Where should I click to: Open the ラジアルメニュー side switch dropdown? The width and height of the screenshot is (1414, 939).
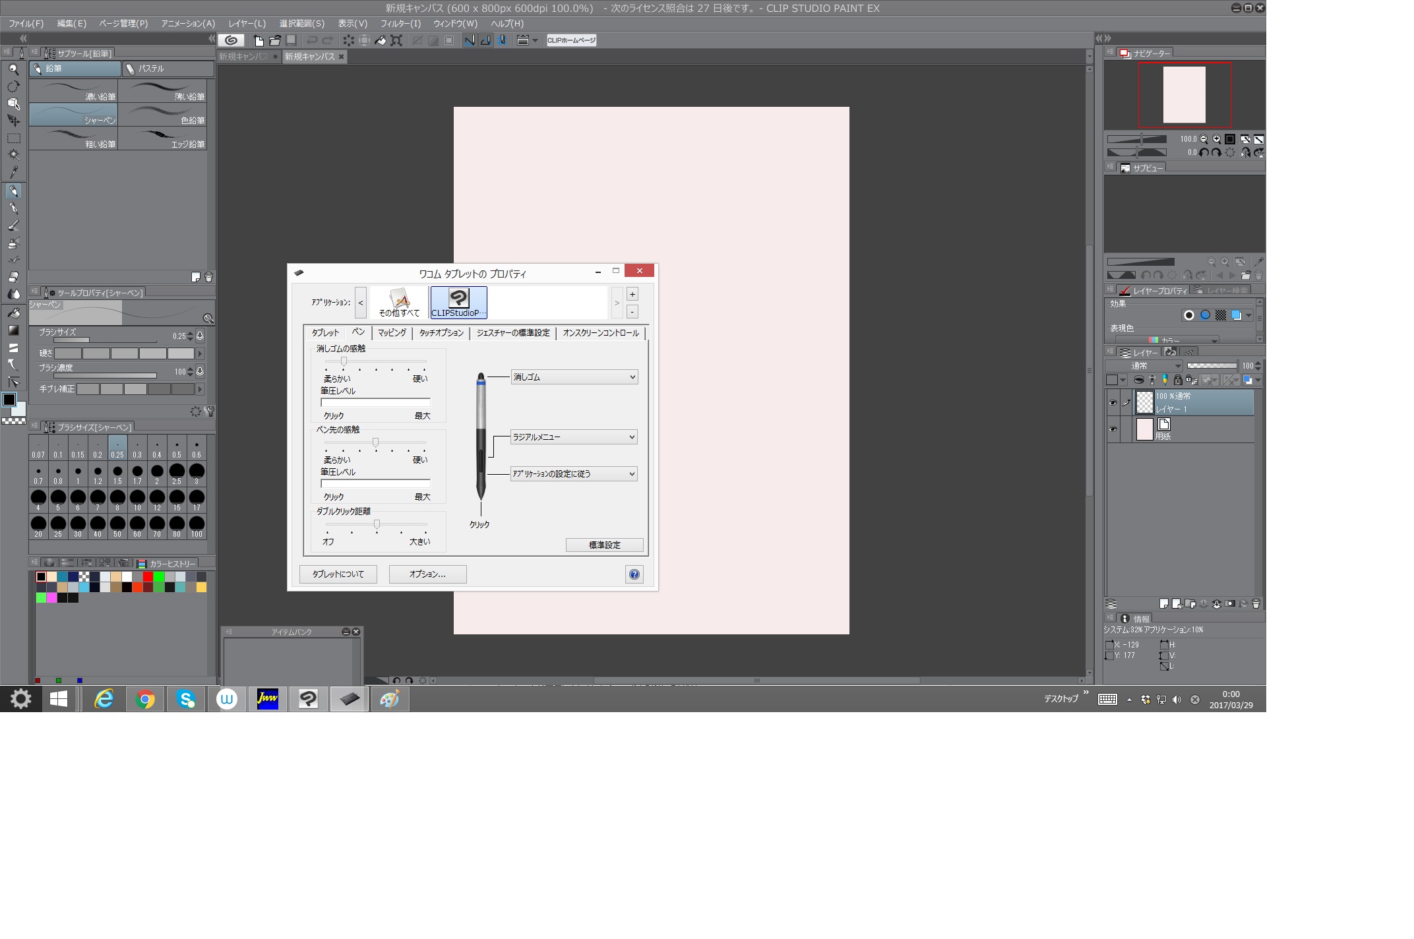(x=574, y=437)
